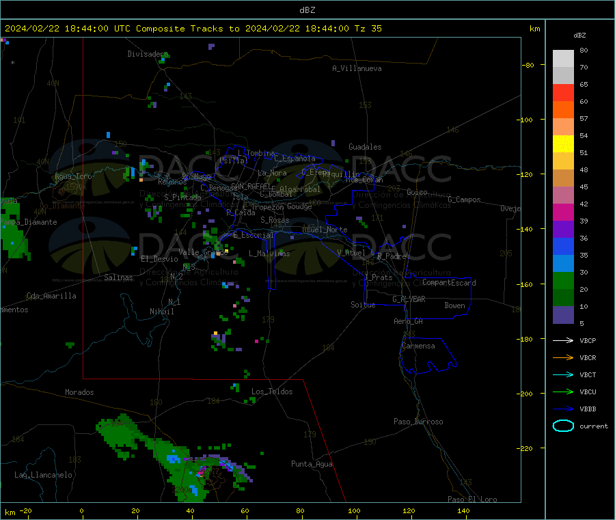Click the Valle_Grande map label
Viewport: 615px width, 520px height.
click(x=203, y=251)
